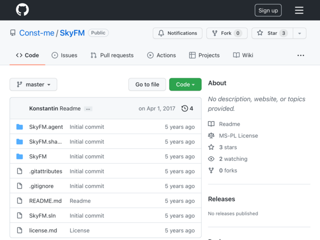This screenshot has height=240, width=320.
Task: Switch to the Issues tab
Action: point(64,55)
